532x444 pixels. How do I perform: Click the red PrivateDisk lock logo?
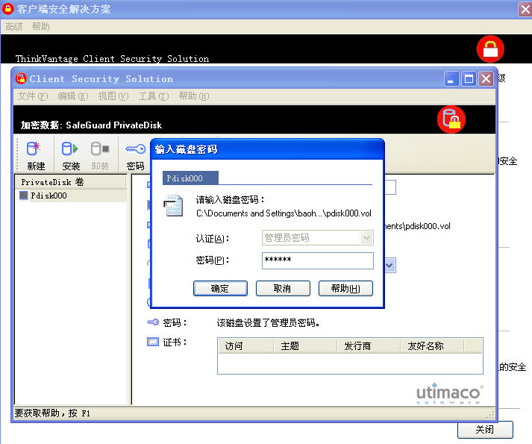pyautogui.click(x=451, y=119)
